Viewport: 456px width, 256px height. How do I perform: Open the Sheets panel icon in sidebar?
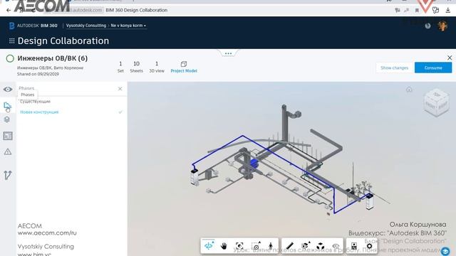click(x=8, y=136)
